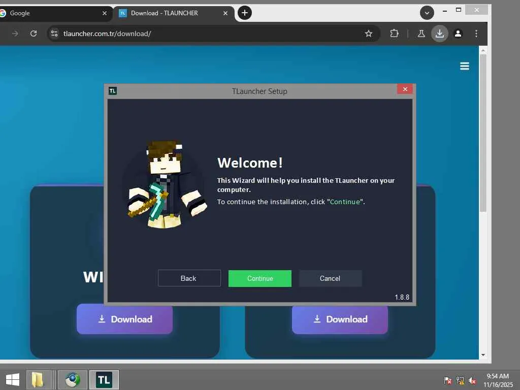This screenshot has height=390, width=520.
Task: Click the TLauncher taskbar icon
Action: [104, 380]
